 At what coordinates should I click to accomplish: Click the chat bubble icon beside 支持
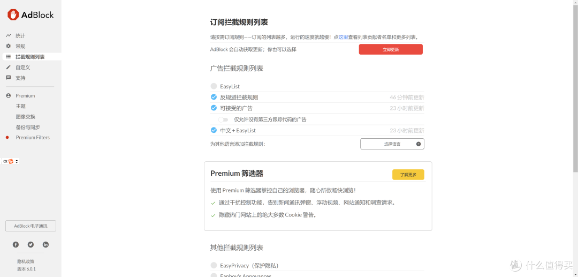[x=9, y=78]
